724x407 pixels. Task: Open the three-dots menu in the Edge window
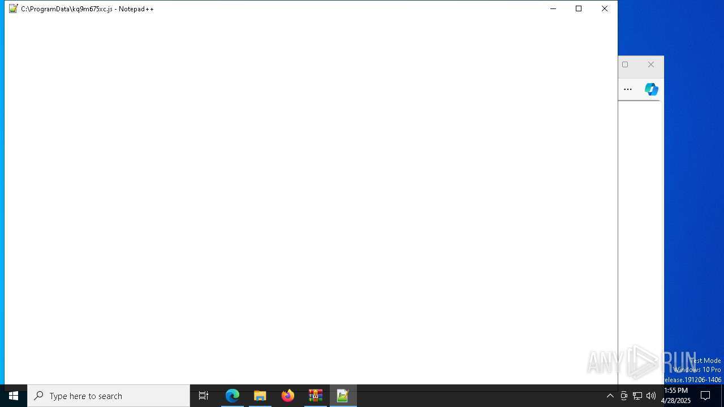point(628,89)
